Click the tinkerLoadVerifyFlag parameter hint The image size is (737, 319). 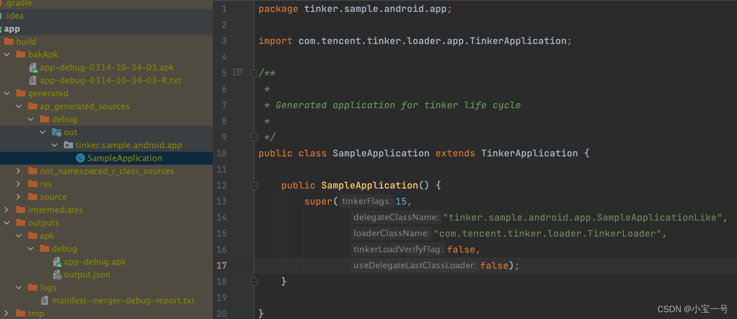click(399, 250)
